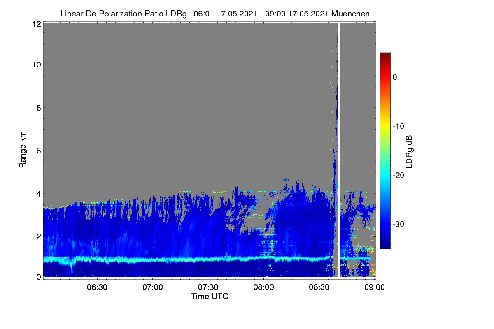The width and height of the screenshot is (494, 329).
Task: Click the 4 km range tick label
Action: 38,193
